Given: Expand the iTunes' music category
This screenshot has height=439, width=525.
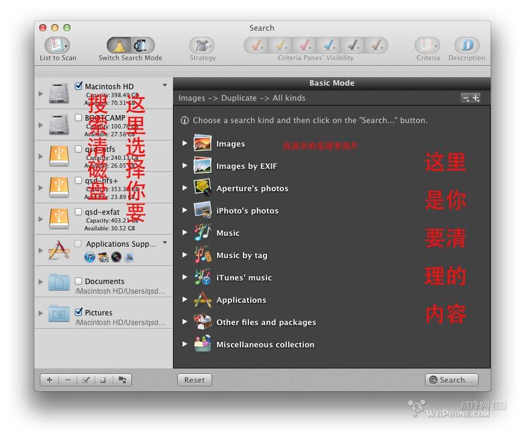Looking at the screenshot, I should pyautogui.click(x=185, y=277).
